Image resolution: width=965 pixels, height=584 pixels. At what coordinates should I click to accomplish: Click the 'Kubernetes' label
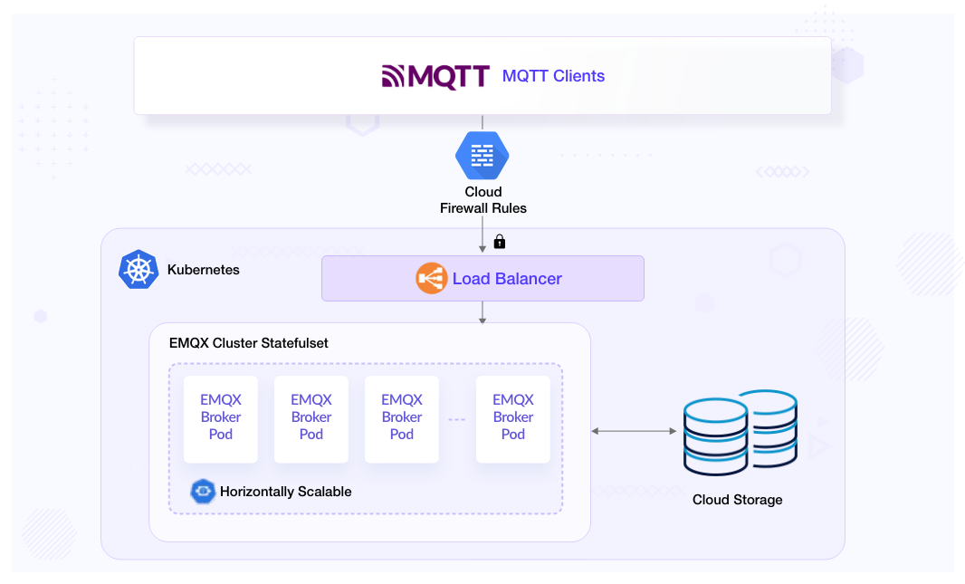[x=203, y=270]
